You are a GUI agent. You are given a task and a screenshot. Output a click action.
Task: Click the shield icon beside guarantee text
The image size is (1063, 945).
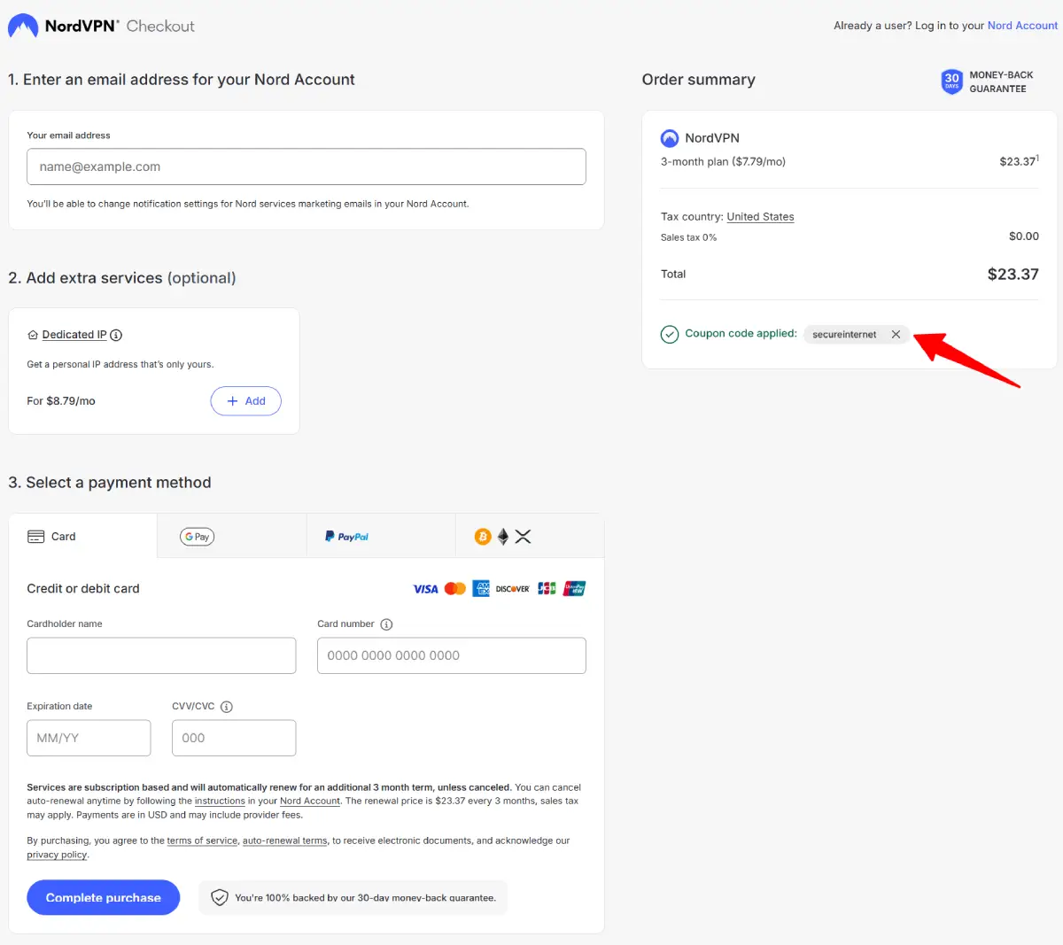(219, 898)
